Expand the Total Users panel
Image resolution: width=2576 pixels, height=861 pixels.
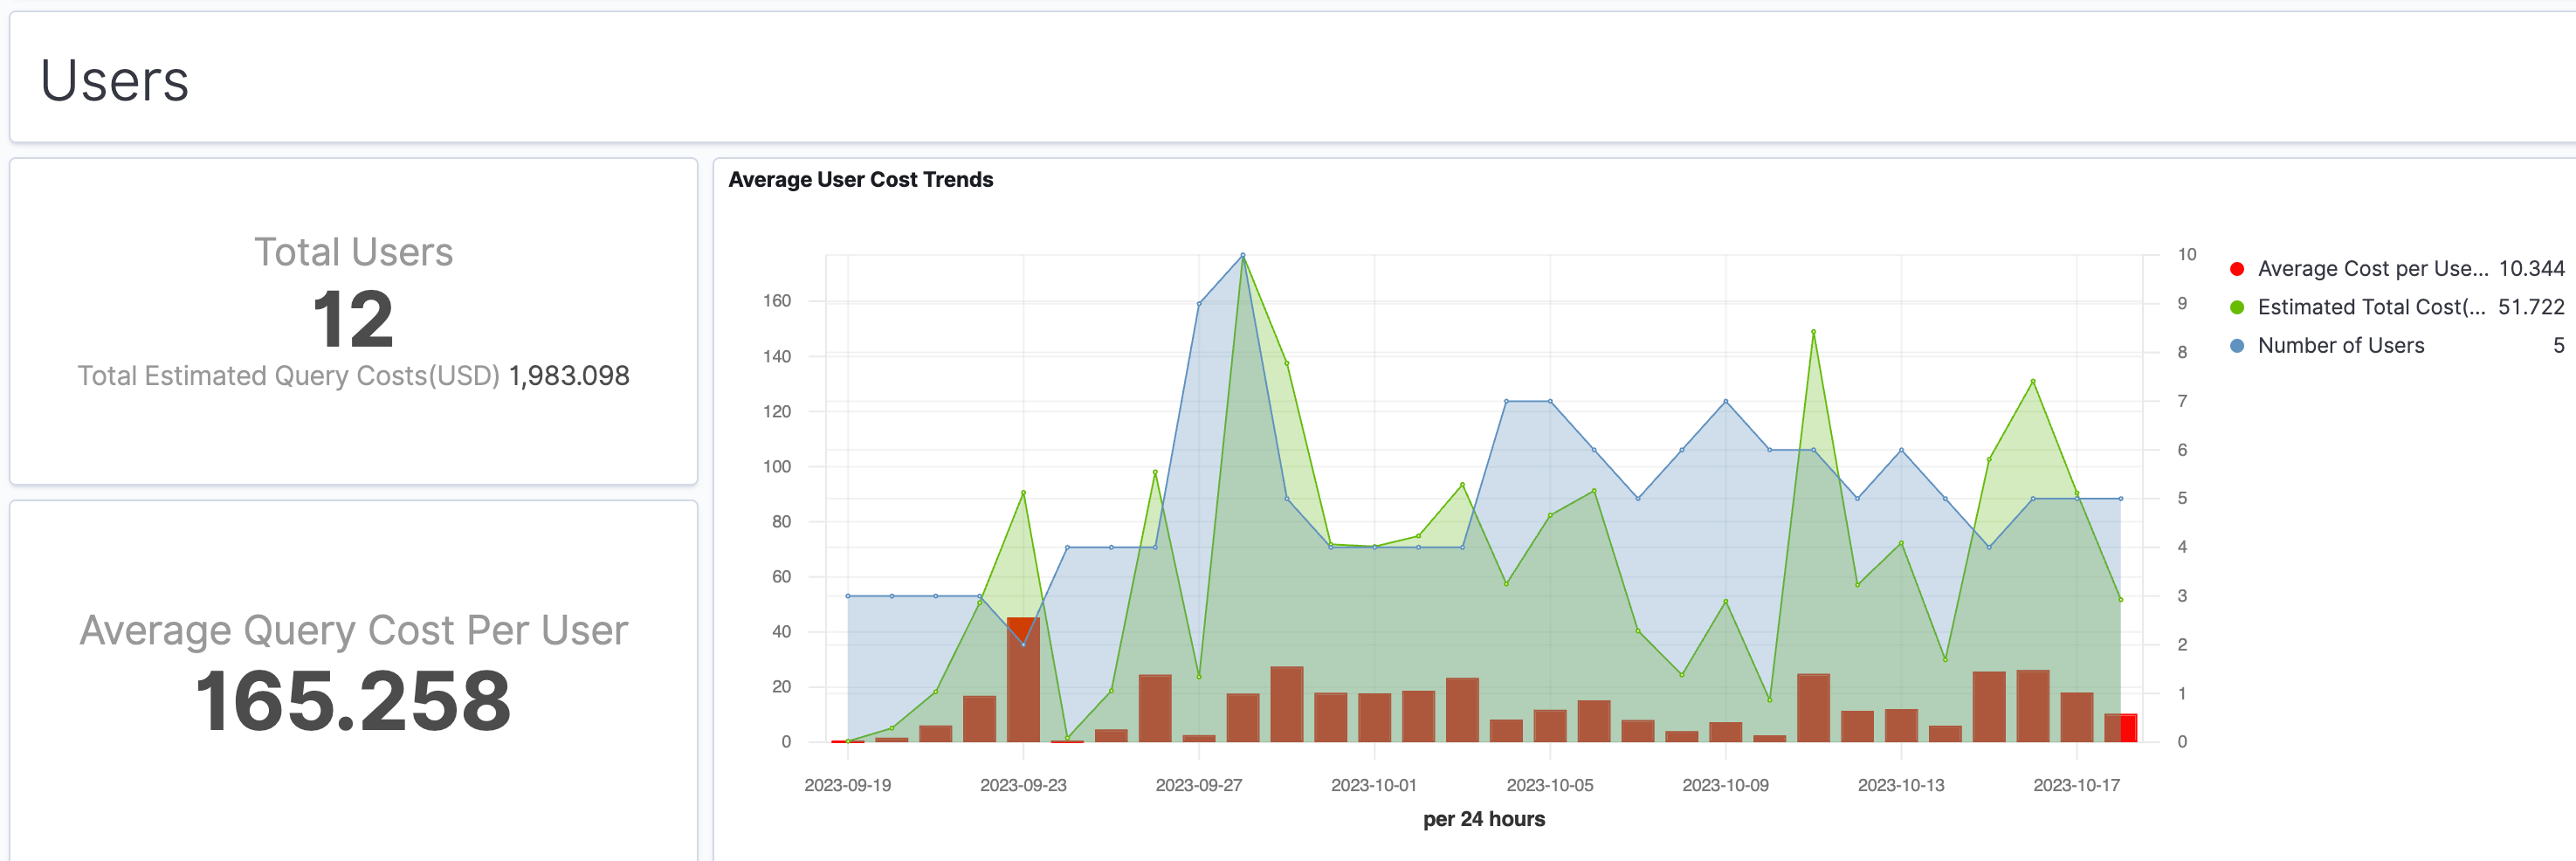(x=354, y=252)
